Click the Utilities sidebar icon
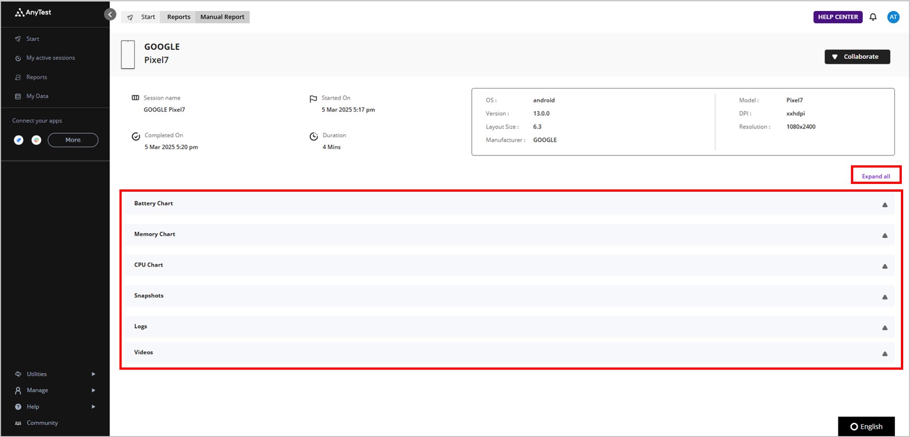910x437 pixels. click(x=18, y=374)
